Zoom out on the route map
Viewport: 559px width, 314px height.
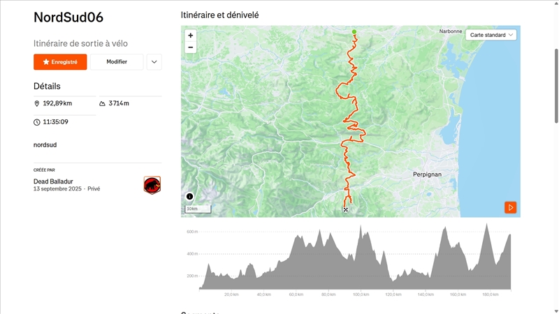(x=191, y=47)
